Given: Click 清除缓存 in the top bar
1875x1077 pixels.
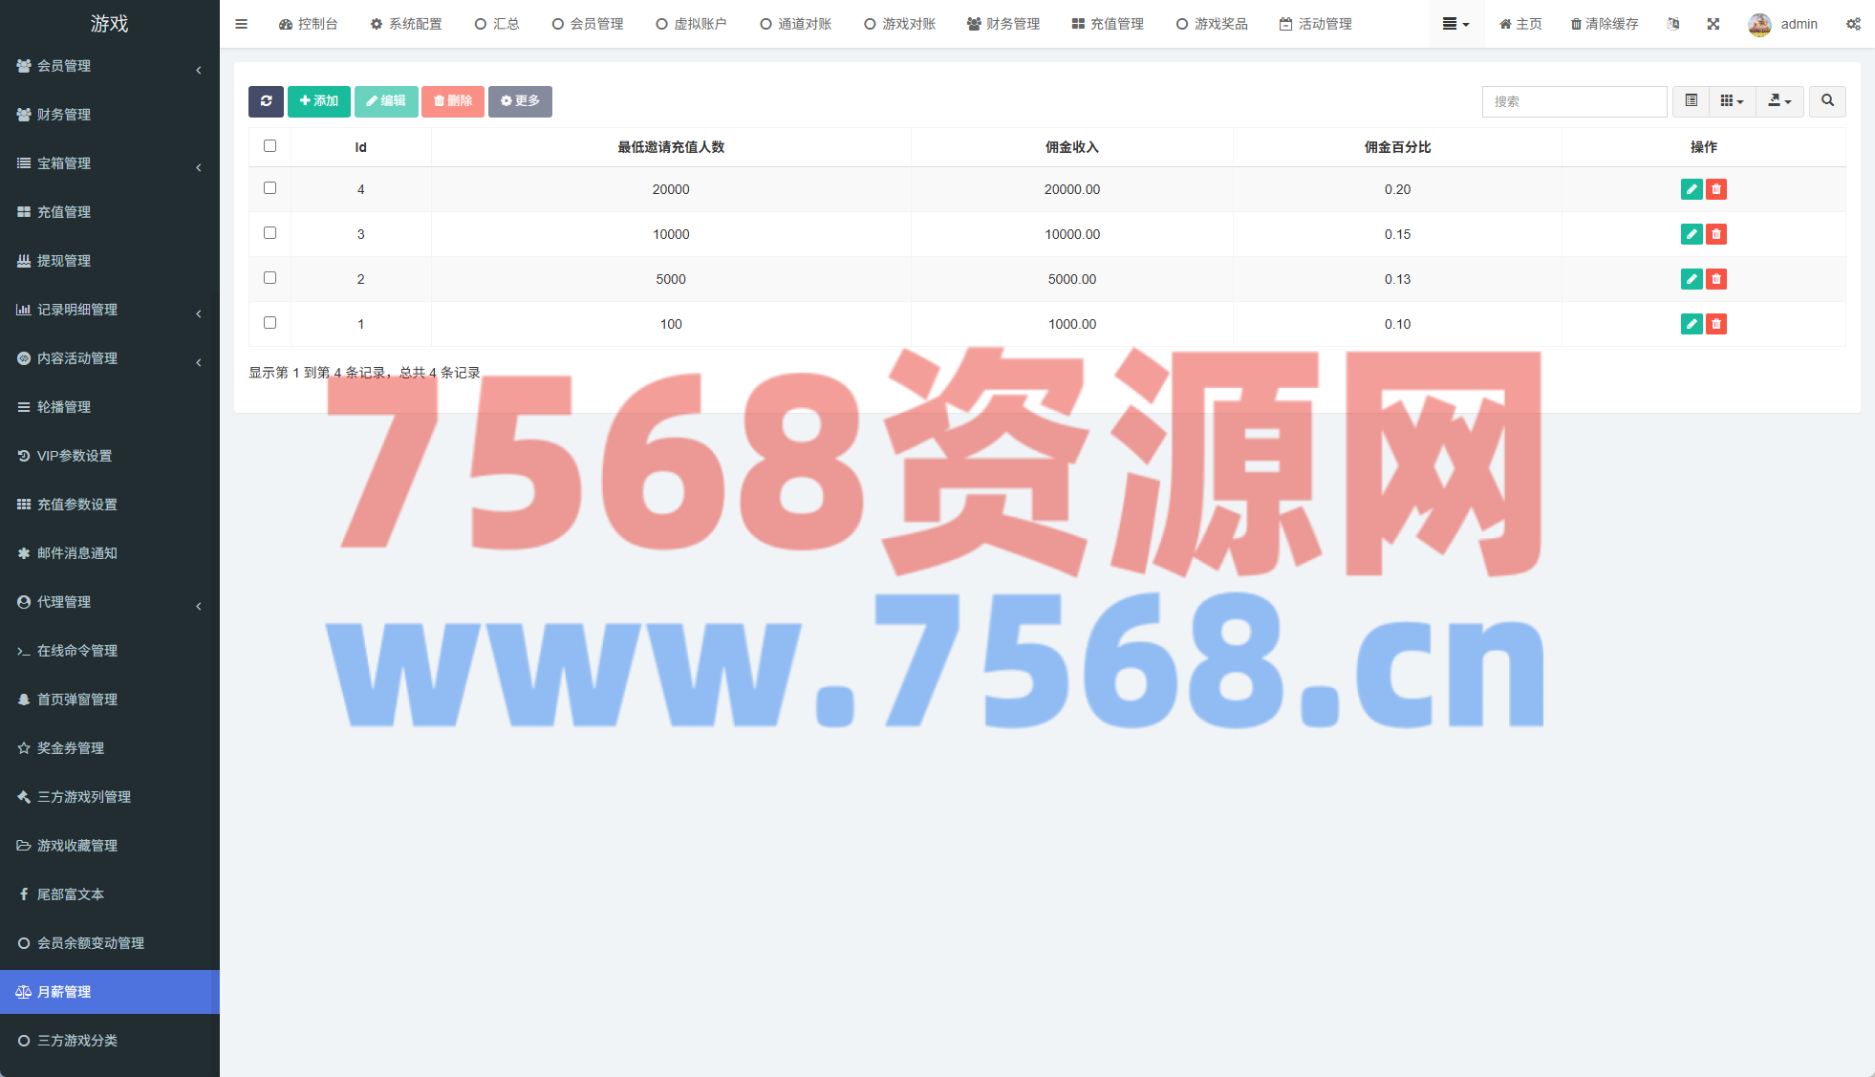Looking at the screenshot, I should [x=1604, y=24].
